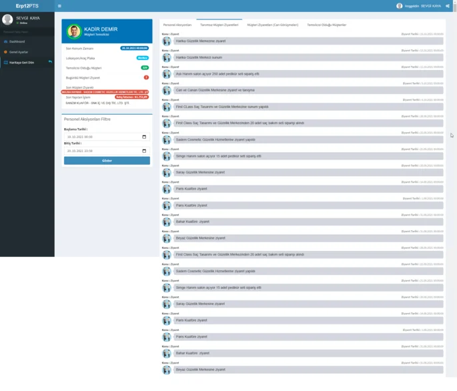Click the Dashboard home icon
Screen dimensions: 457x391
5,41
